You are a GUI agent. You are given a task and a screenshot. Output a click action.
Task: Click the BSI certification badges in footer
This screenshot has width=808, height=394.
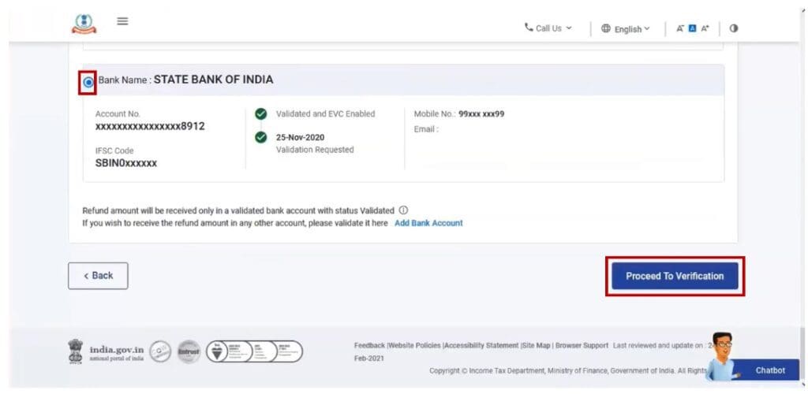[255, 351]
